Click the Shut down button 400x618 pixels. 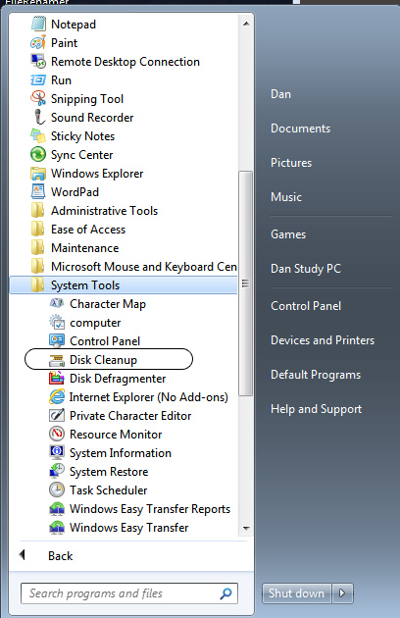point(297,593)
